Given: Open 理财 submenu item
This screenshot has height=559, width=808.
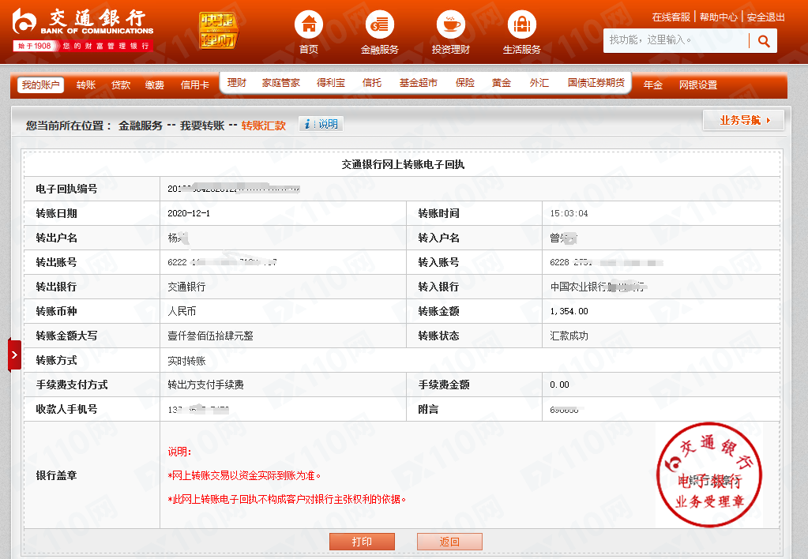Looking at the screenshot, I should pos(236,83).
